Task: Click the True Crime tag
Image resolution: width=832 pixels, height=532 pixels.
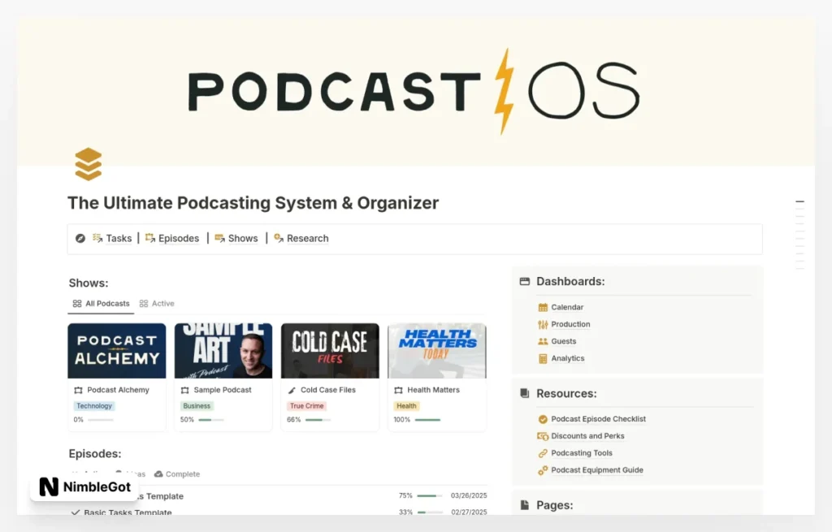Action: pyautogui.click(x=306, y=406)
